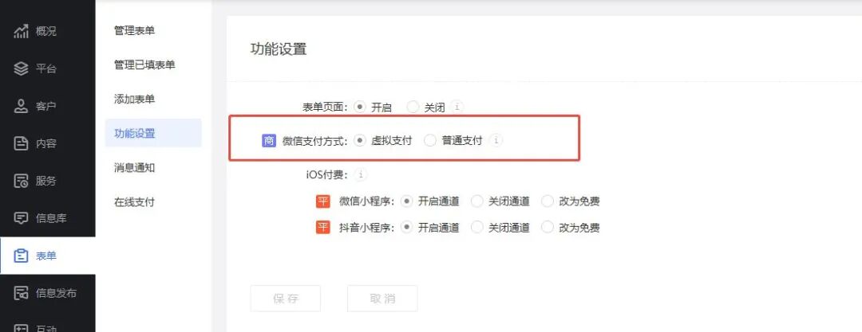Open 功能设置 submenu item
The image size is (862, 332).
click(x=153, y=133)
